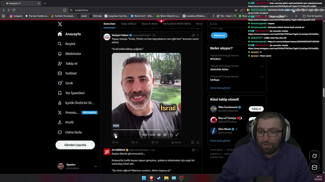Image resolution: width=325 pixels, height=182 pixels.
Task: Like Vaziyet Haber post (701)
Action: (x=155, y=142)
